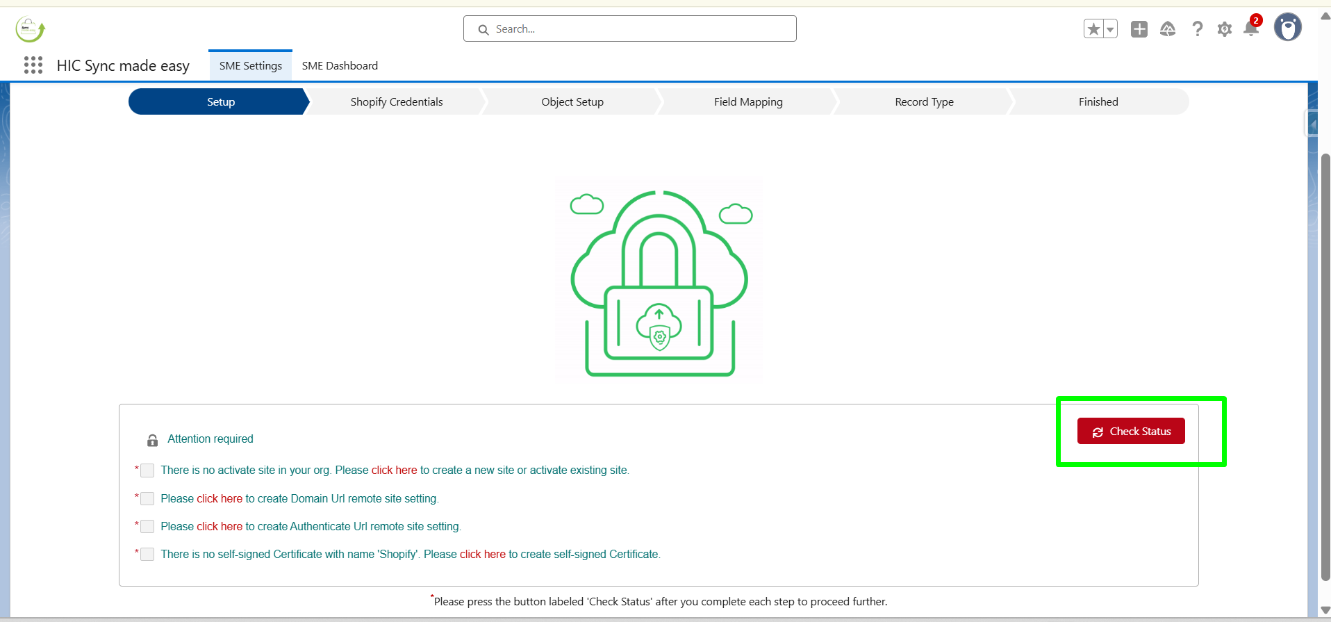Expand the favorites list dropdown arrow
Screen dimensions: 1331x622
tap(1110, 29)
